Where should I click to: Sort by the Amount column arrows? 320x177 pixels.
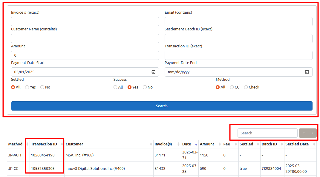pyautogui.click(x=220, y=144)
